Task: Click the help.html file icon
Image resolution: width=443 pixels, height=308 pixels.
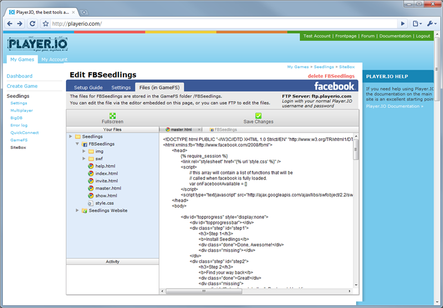Action: 91,166
